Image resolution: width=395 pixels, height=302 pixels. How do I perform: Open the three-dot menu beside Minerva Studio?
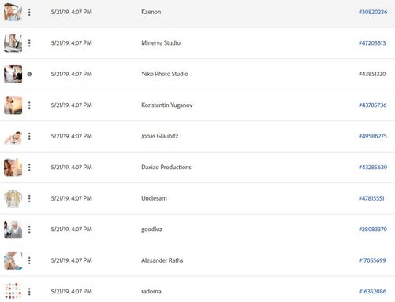pos(29,43)
